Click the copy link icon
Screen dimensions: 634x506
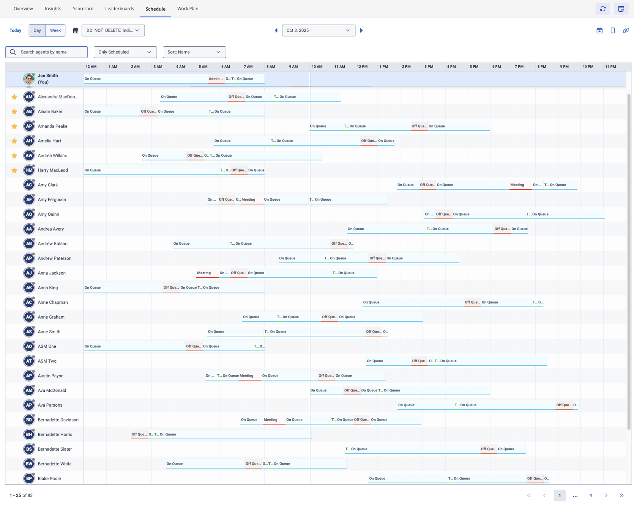pos(626,30)
